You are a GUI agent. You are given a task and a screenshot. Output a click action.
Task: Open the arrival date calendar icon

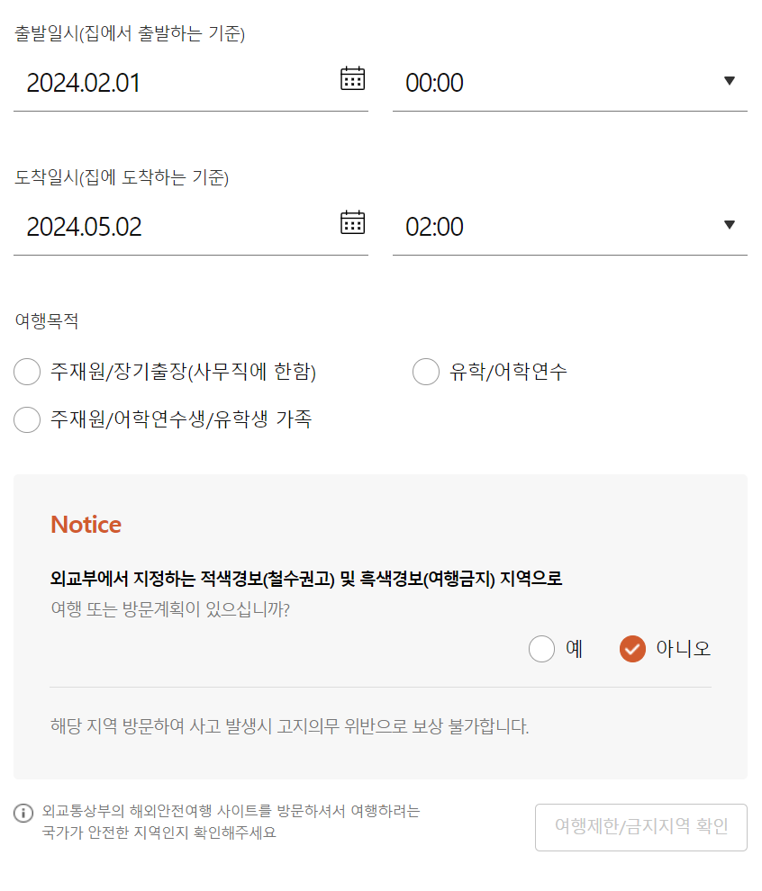pyautogui.click(x=352, y=222)
